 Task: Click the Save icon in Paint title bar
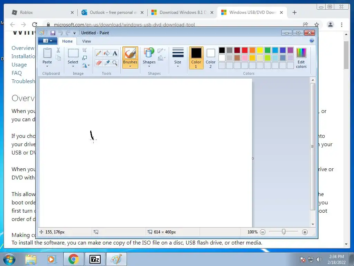coord(53,33)
